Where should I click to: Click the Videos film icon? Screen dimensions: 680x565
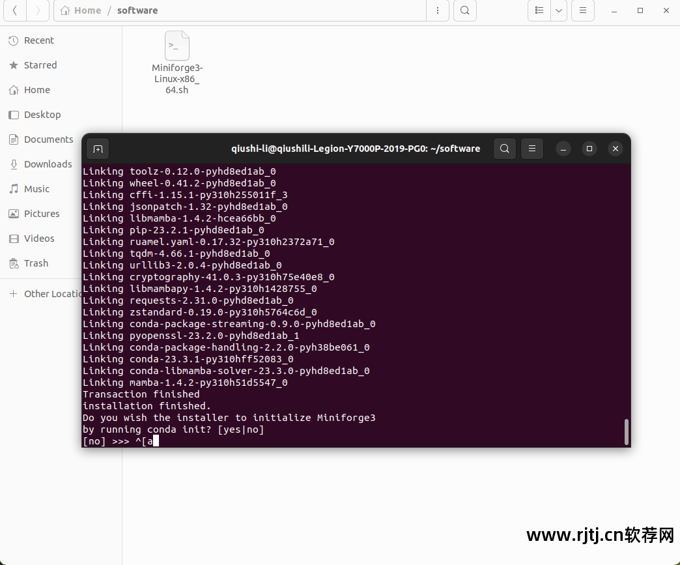click(x=14, y=239)
